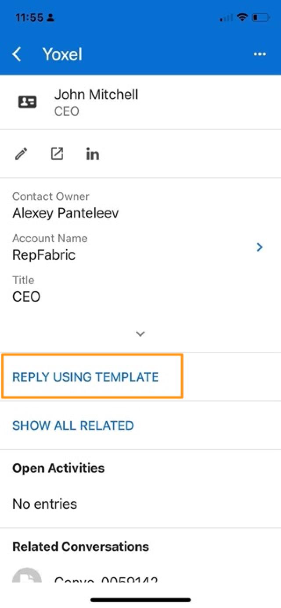Click REPLY USING TEMPLATE
Screen dimensions: 281x608
click(x=86, y=377)
